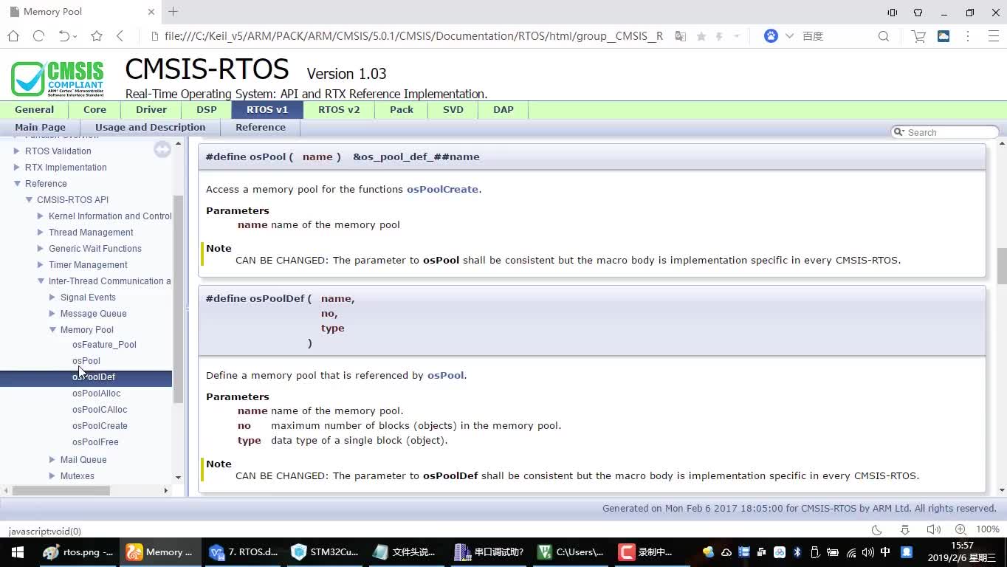The height and width of the screenshot is (567, 1007).
Task: Go to the browser home page
Action: click(x=13, y=36)
